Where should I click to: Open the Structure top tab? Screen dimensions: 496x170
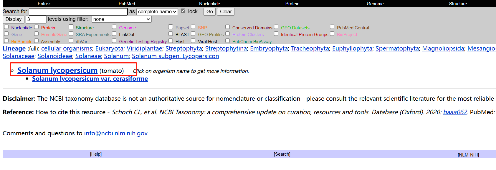[x=458, y=4]
